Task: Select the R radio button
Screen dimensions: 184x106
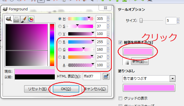Action: 60,42
